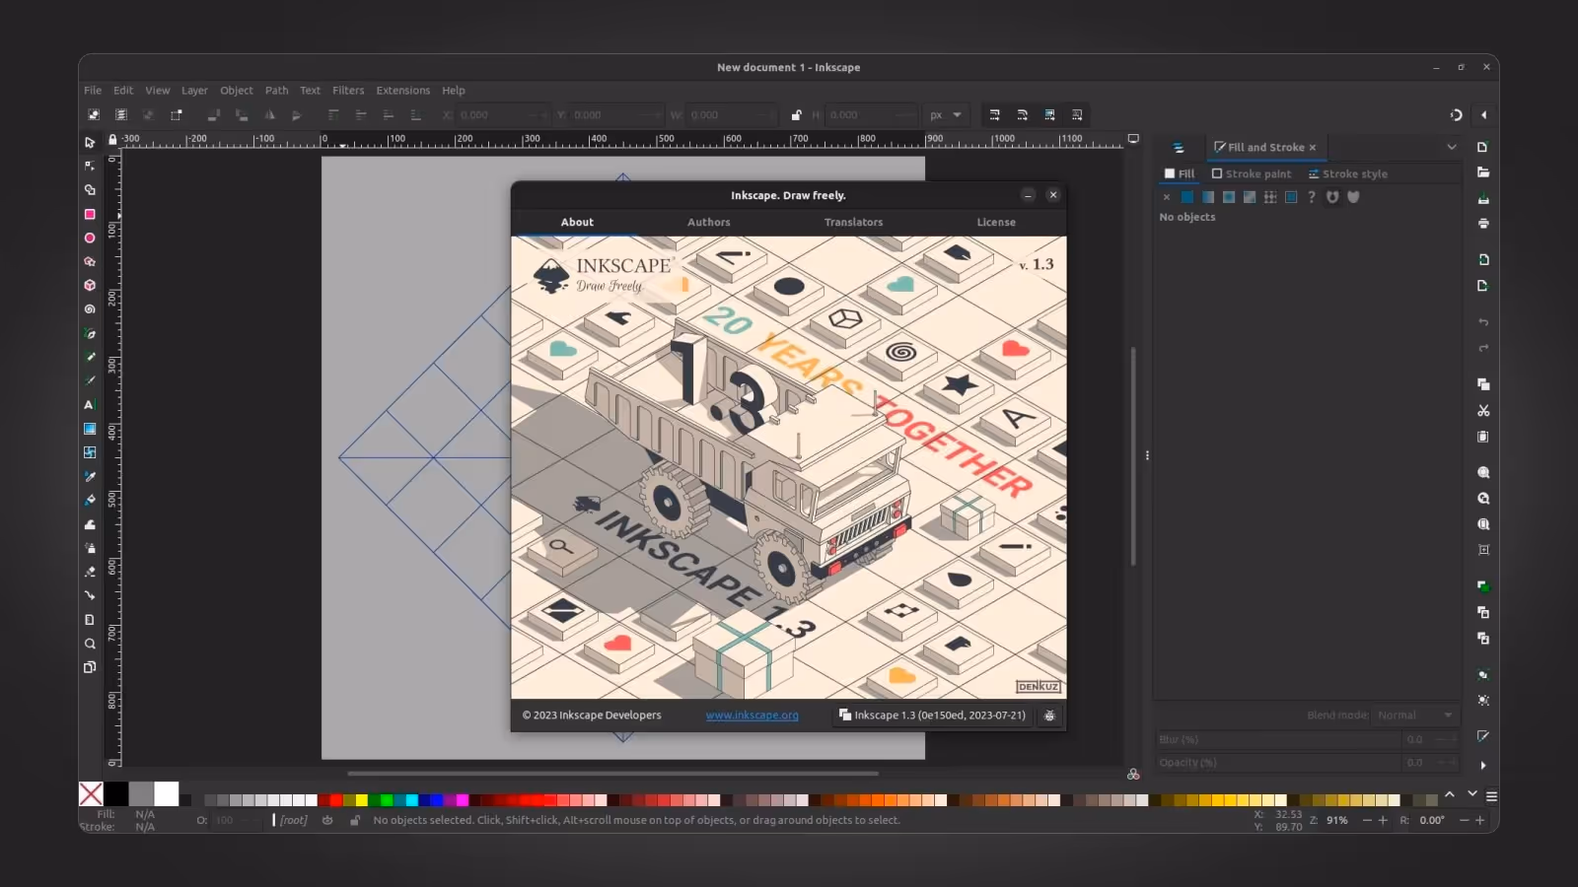Image resolution: width=1578 pixels, height=887 pixels.
Task: Select the Eraser tool
Action: (x=90, y=572)
